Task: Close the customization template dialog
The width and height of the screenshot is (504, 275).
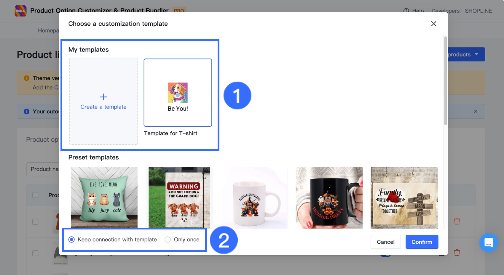Action: point(433,24)
